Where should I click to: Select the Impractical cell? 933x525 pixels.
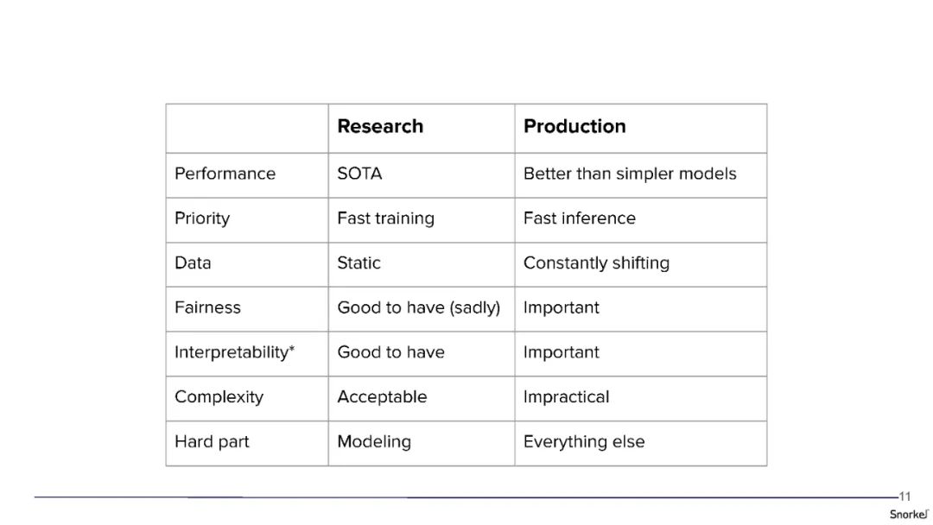point(566,397)
